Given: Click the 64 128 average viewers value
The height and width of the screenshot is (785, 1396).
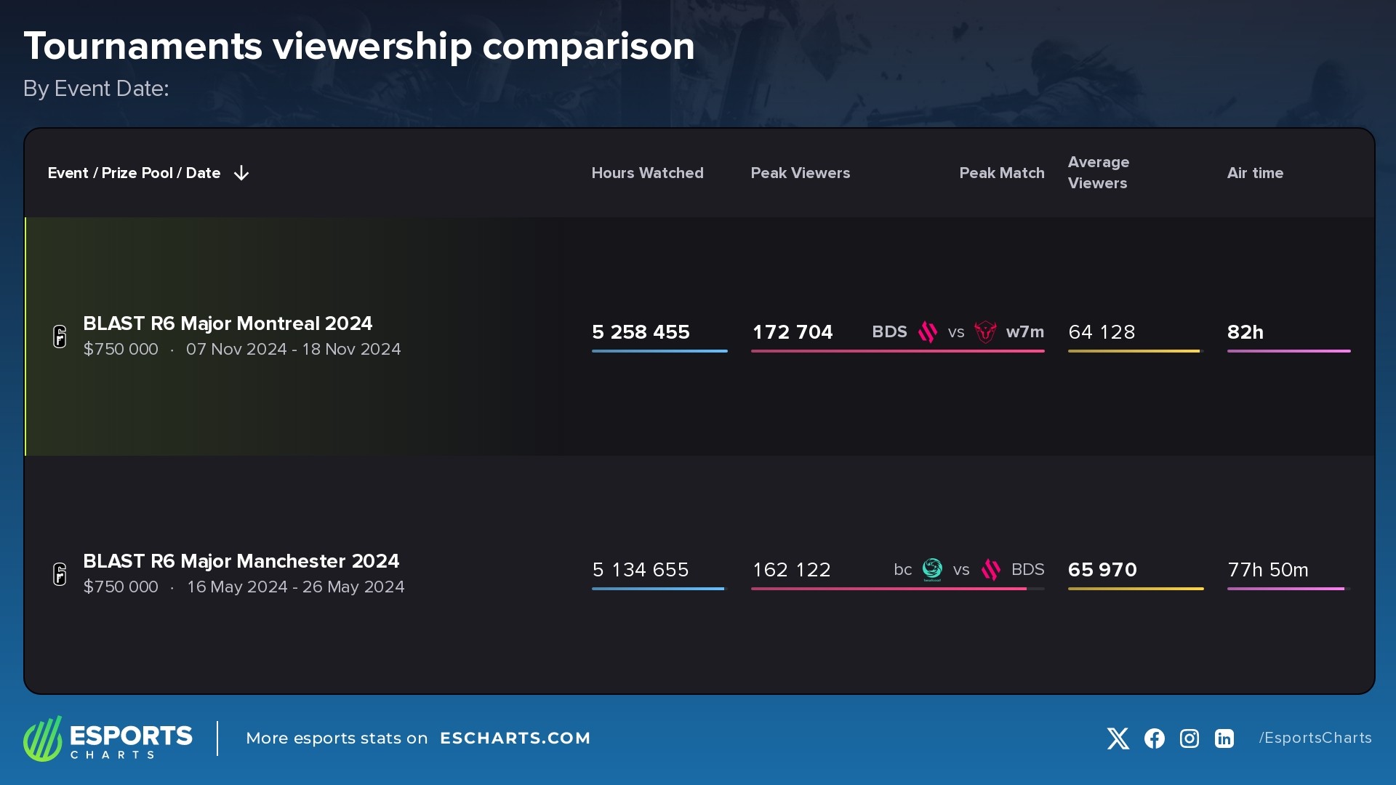Looking at the screenshot, I should pos(1102,332).
